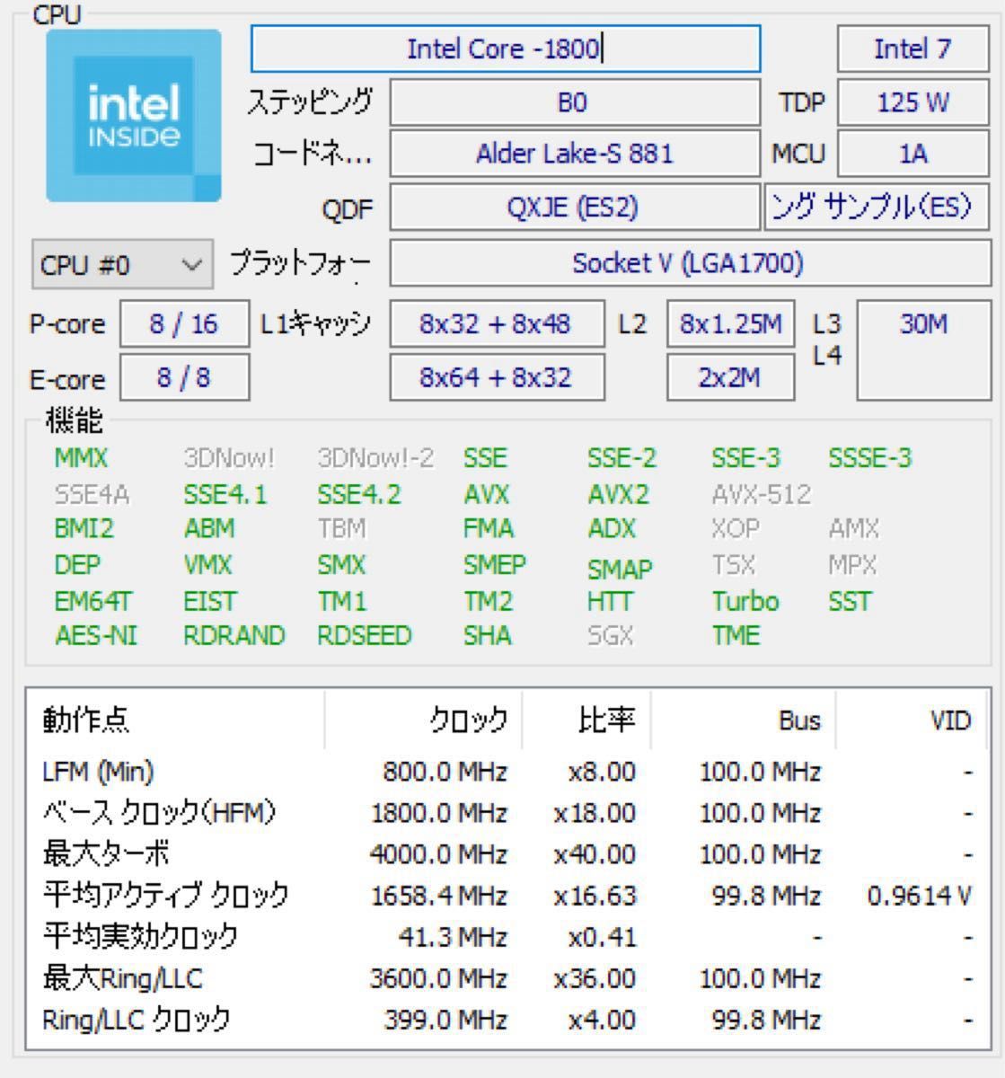Click the greyed AVX-512 feature label

tap(761, 494)
